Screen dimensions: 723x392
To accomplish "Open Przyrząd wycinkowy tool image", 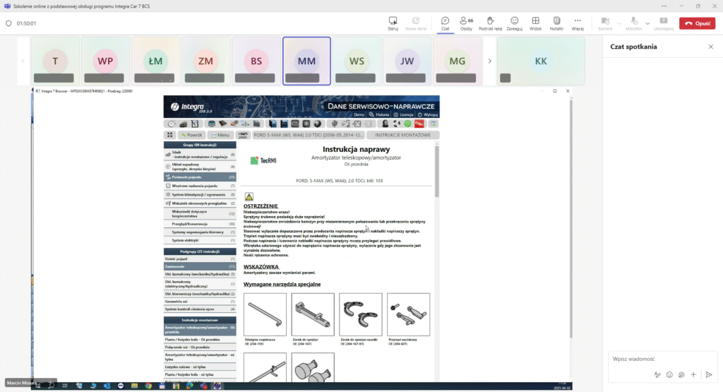I will pos(408,314).
